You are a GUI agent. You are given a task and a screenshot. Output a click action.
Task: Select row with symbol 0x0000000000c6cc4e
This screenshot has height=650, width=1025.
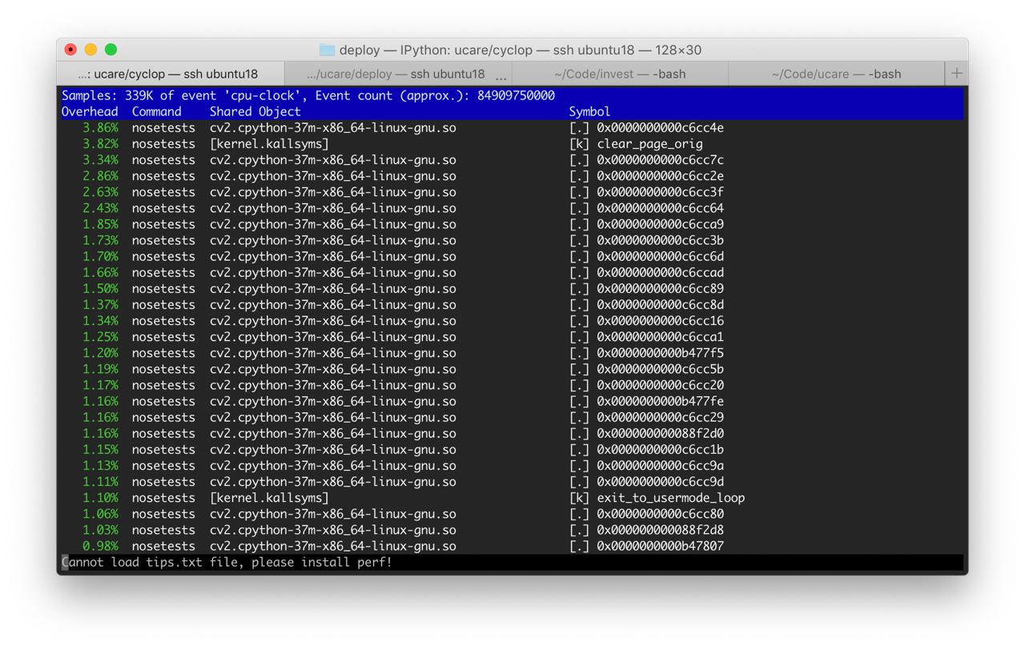point(512,127)
